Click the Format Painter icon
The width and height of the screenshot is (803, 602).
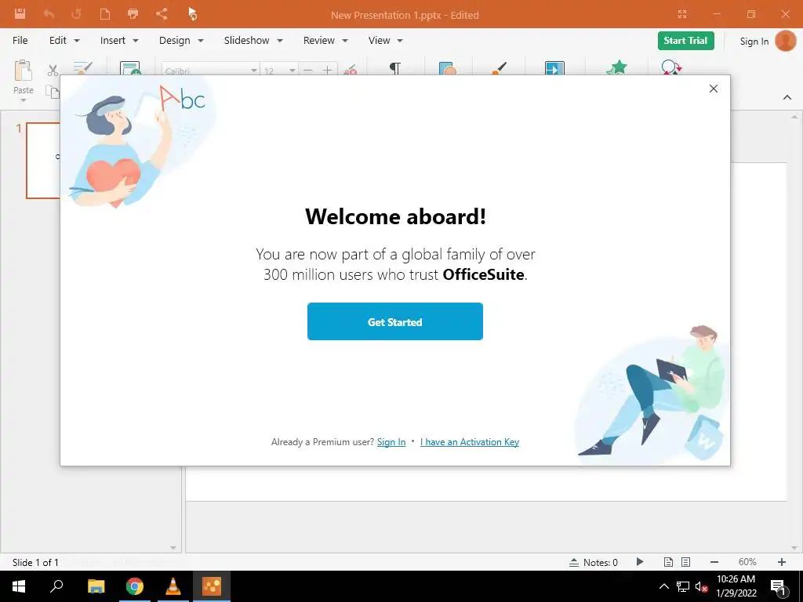click(82, 68)
